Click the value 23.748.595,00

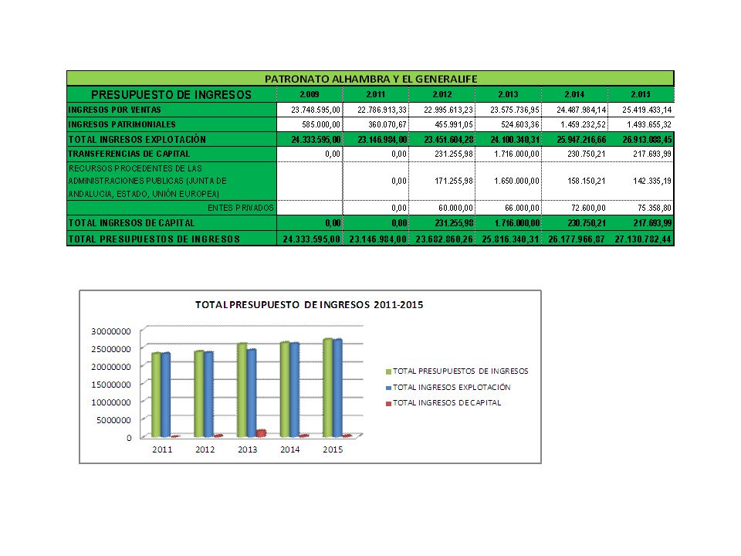click(316, 110)
